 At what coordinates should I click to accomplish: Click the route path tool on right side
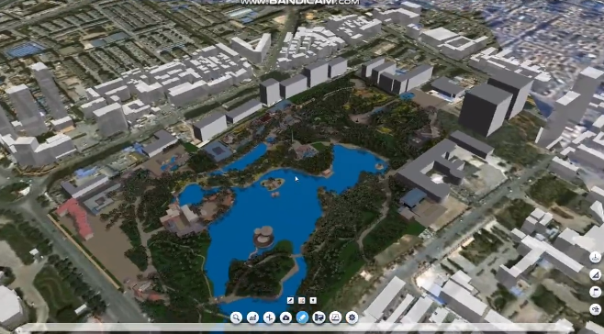point(596,309)
